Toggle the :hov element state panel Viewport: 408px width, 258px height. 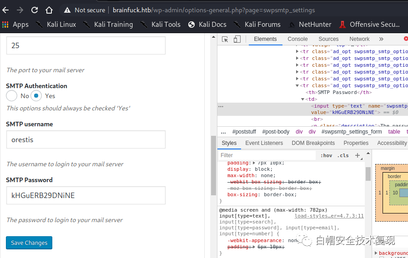(x=326, y=155)
